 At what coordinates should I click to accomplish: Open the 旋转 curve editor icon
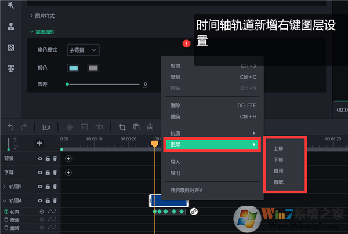click(52, 228)
